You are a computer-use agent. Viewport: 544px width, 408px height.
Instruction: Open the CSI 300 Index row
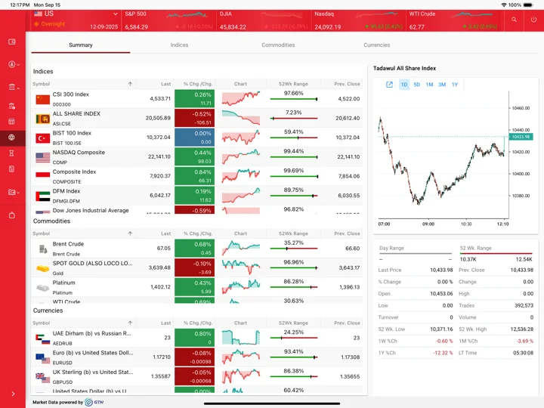[196, 98]
